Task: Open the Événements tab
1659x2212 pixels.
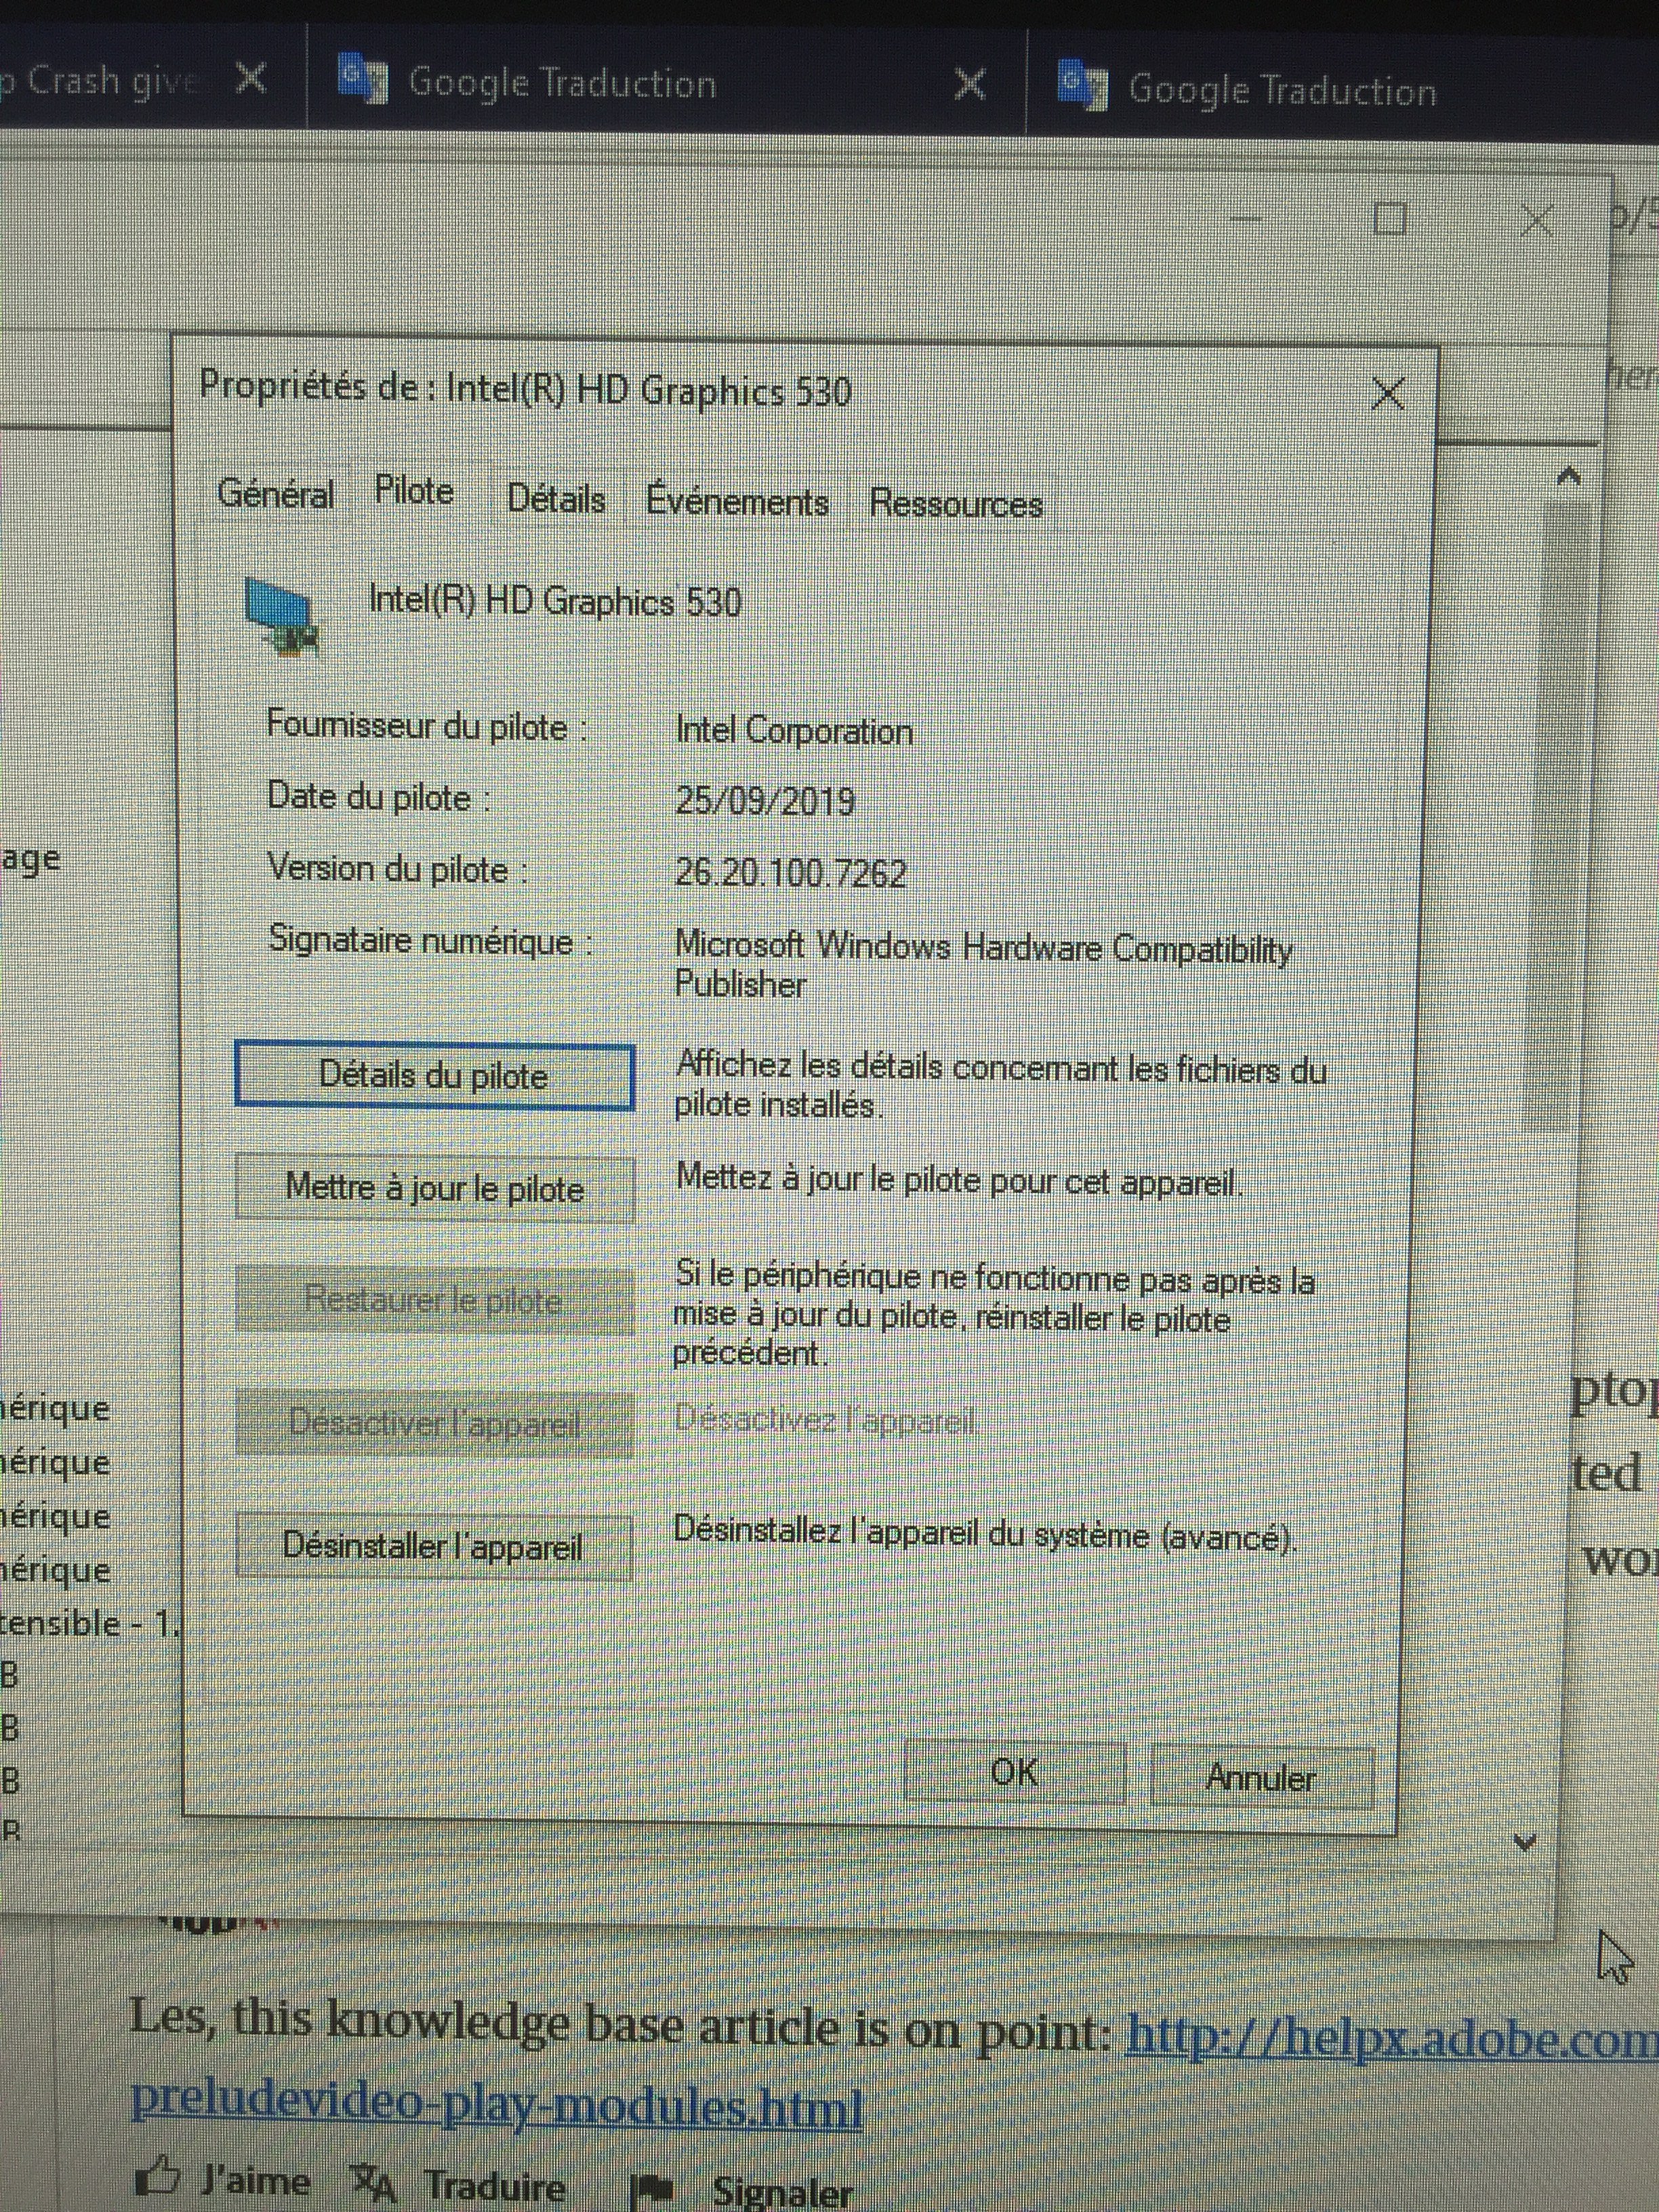Action: click(x=737, y=501)
